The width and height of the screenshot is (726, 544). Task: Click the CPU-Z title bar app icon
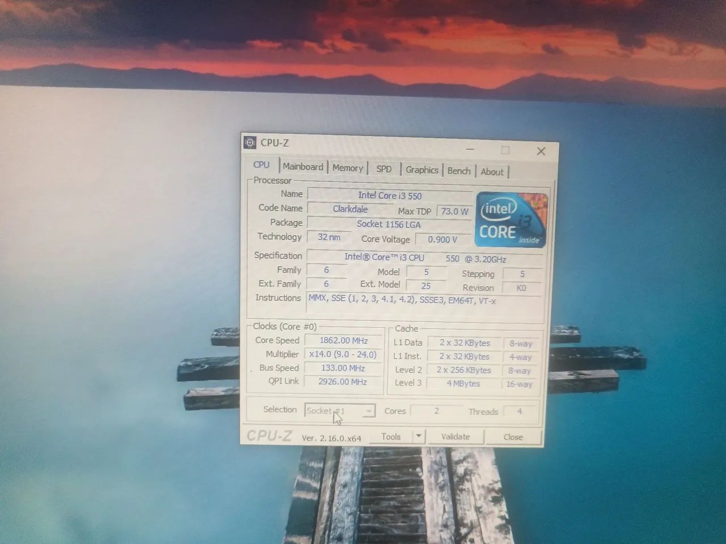pos(250,143)
